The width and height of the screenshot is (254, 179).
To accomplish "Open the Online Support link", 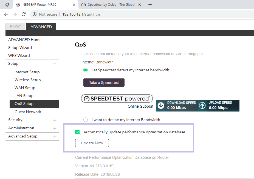I will (x=140, y=106).
